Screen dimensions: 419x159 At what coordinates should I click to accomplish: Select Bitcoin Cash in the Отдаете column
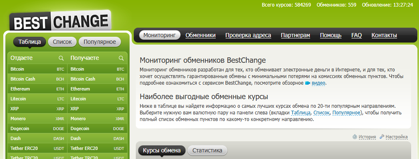(x=37, y=79)
